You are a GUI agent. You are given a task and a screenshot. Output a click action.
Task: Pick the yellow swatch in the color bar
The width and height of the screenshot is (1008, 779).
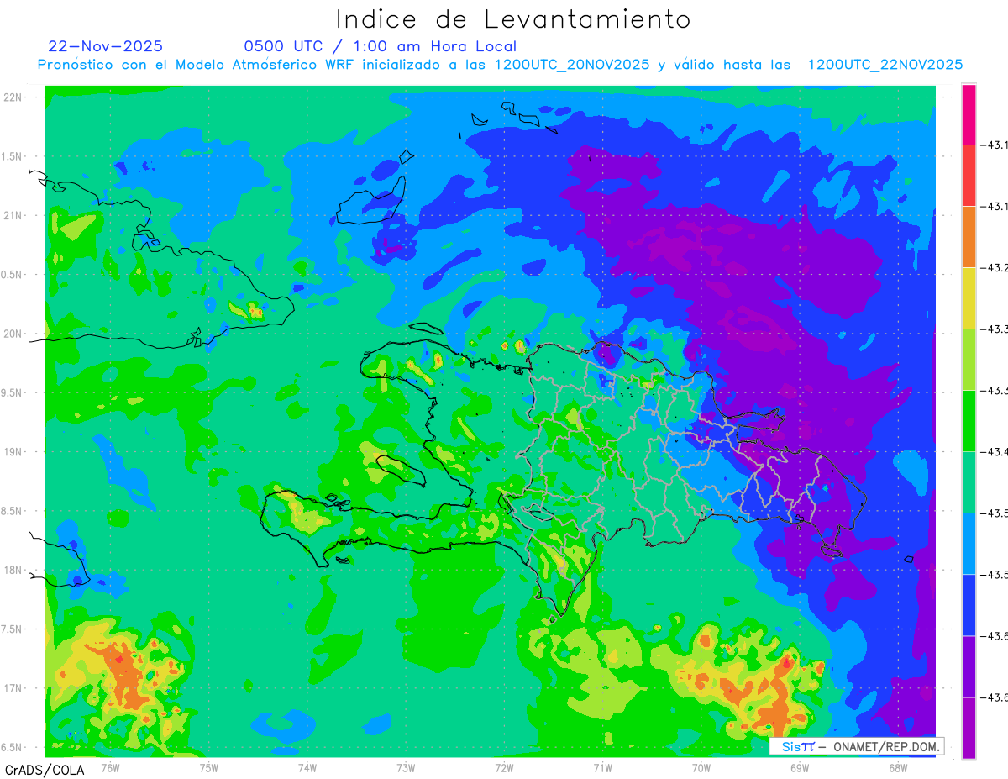[969, 298]
